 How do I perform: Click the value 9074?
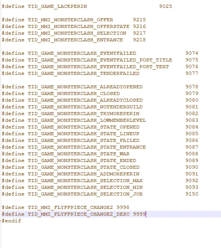(x=192, y=53)
